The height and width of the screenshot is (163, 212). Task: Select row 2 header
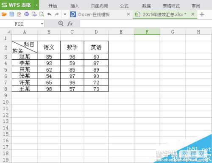pos(6,47)
